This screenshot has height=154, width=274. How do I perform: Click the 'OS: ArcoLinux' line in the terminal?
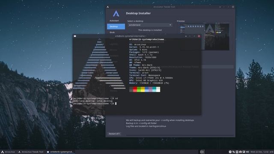(137, 44)
